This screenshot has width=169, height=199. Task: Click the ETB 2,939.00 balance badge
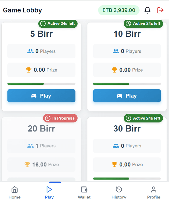tap(119, 10)
